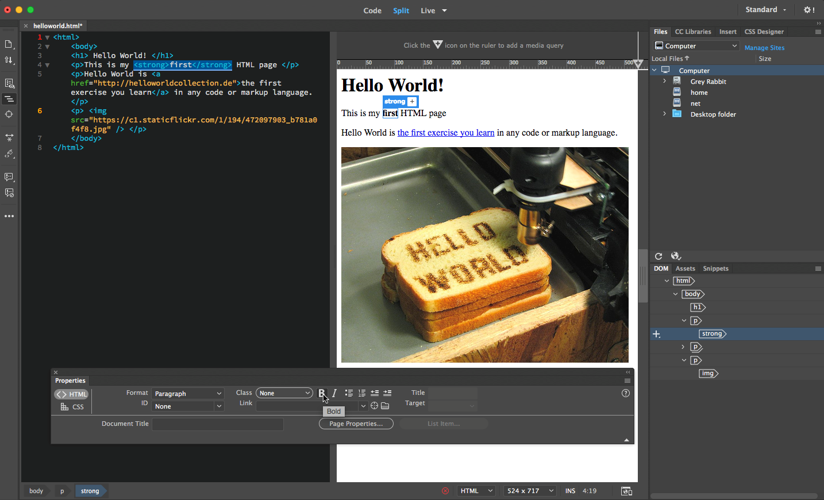The width and height of the screenshot is (824, 500).
Task: Toggle the HTML mode in Properties panel
Action: click(x=72, y=394)
